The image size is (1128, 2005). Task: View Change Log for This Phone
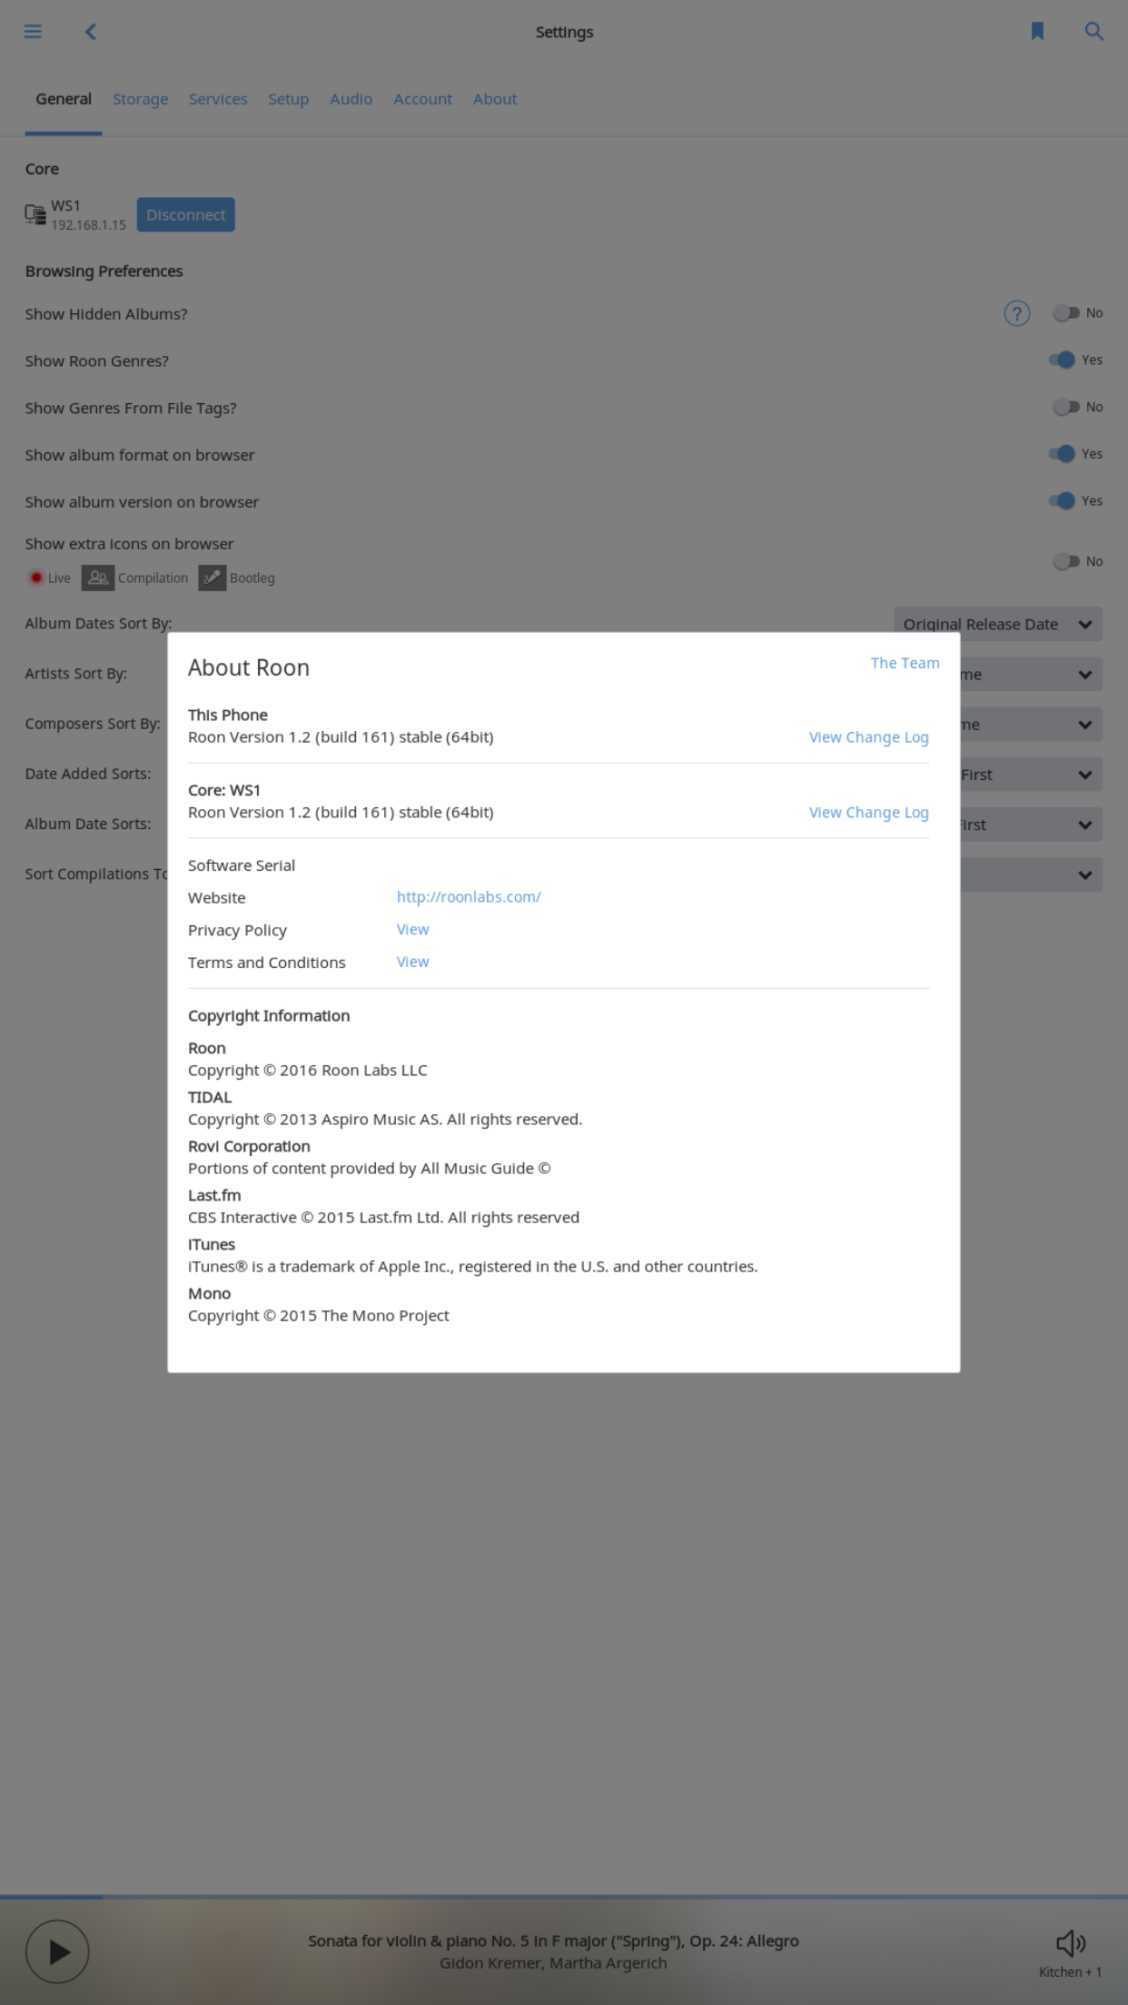(x=868, y=737)
